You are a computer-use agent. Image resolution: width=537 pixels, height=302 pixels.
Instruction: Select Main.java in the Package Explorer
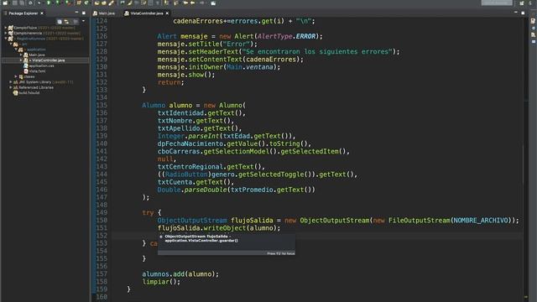(x=37, y=55)
